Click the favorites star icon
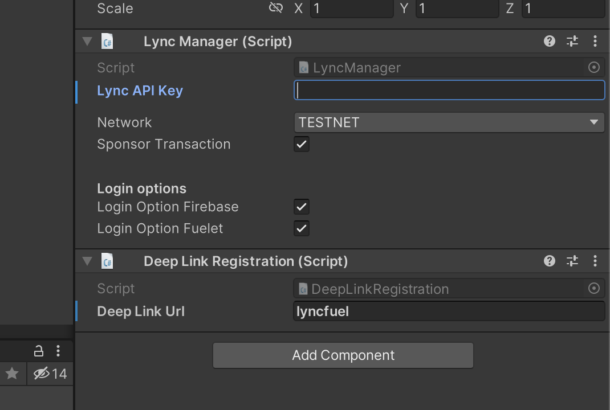The image size is (610, 410). click(12, 374)
